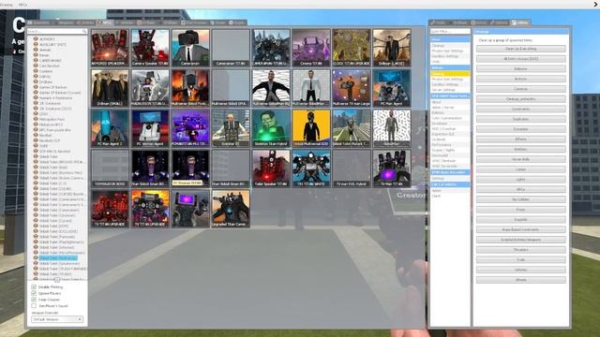Select the Upgraded Titan Cameraman icon

(x=231, y=209)
